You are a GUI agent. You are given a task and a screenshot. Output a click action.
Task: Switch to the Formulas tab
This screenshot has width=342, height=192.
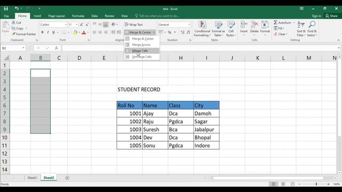click(78, 16)
